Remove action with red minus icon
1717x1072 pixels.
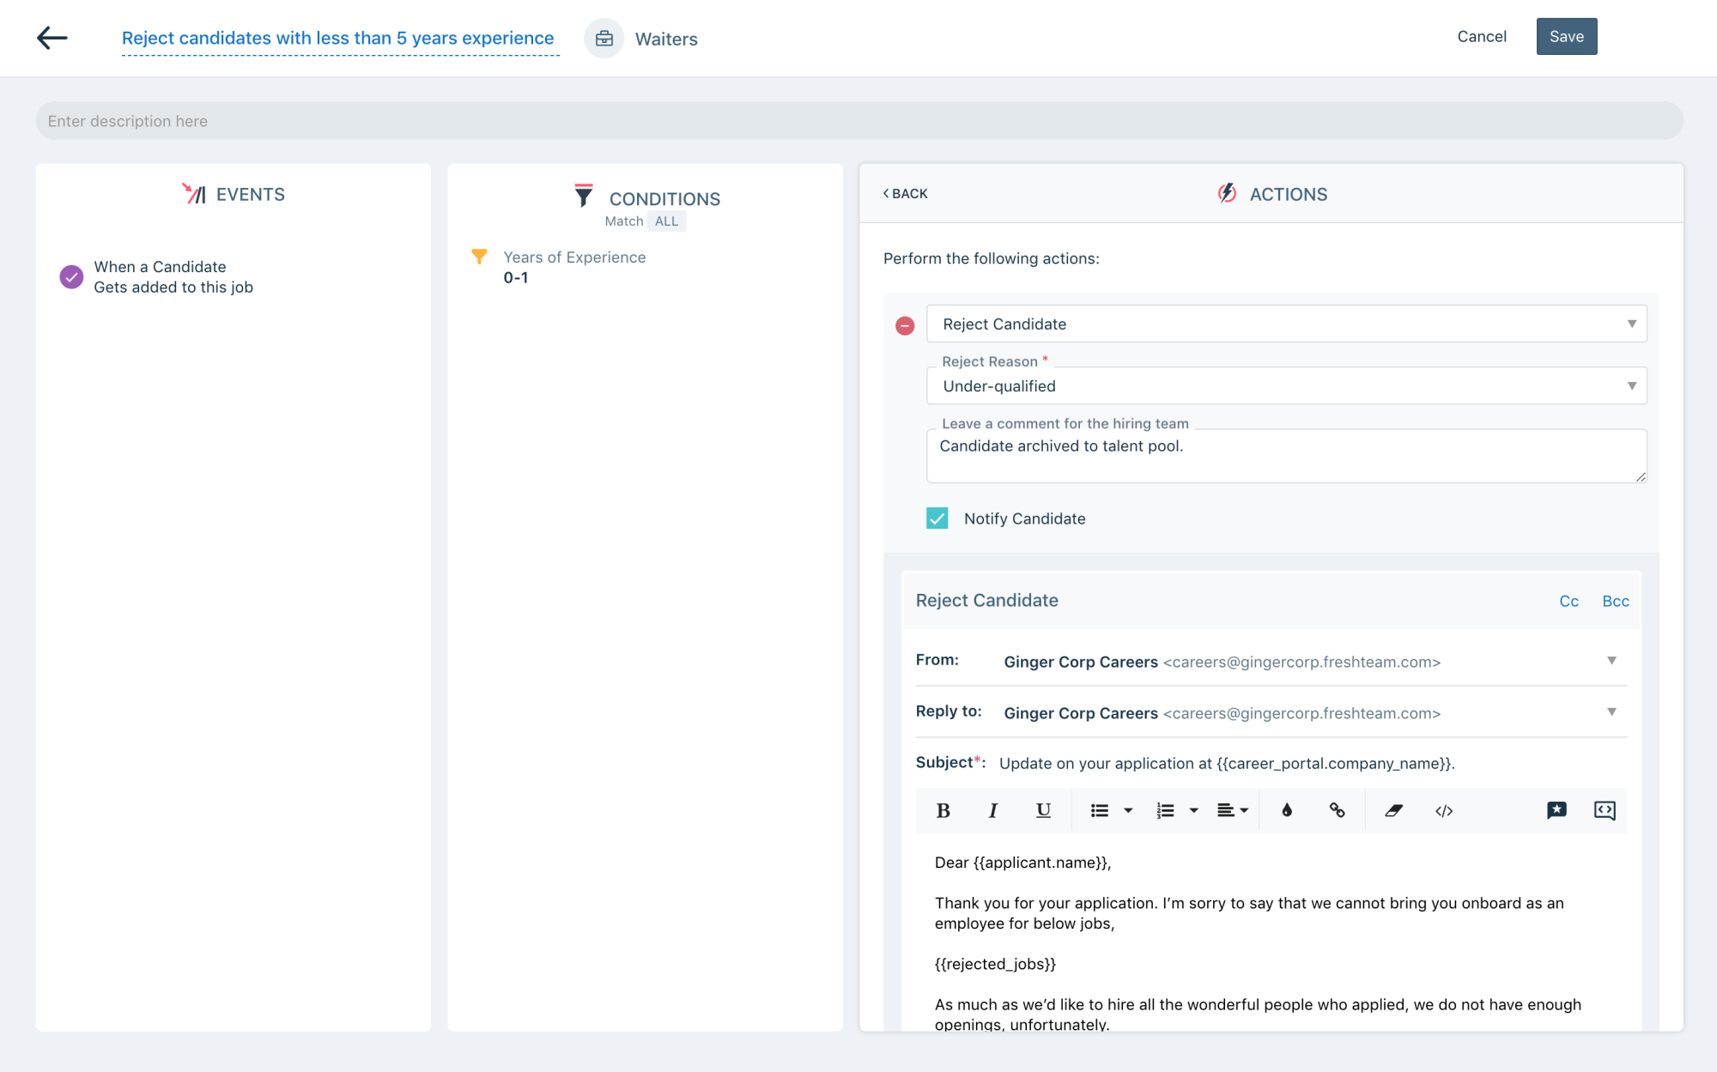(x=905, y=326)
